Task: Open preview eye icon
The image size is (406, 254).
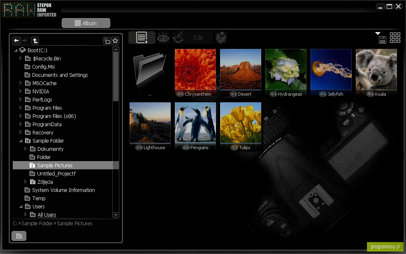Action: pyautogui.click(x=163, y=38)
